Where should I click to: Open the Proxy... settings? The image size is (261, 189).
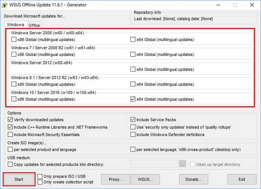[x=116, y=179]
